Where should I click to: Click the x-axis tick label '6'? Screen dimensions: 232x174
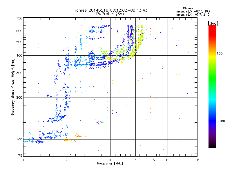(x=135, y=160)
